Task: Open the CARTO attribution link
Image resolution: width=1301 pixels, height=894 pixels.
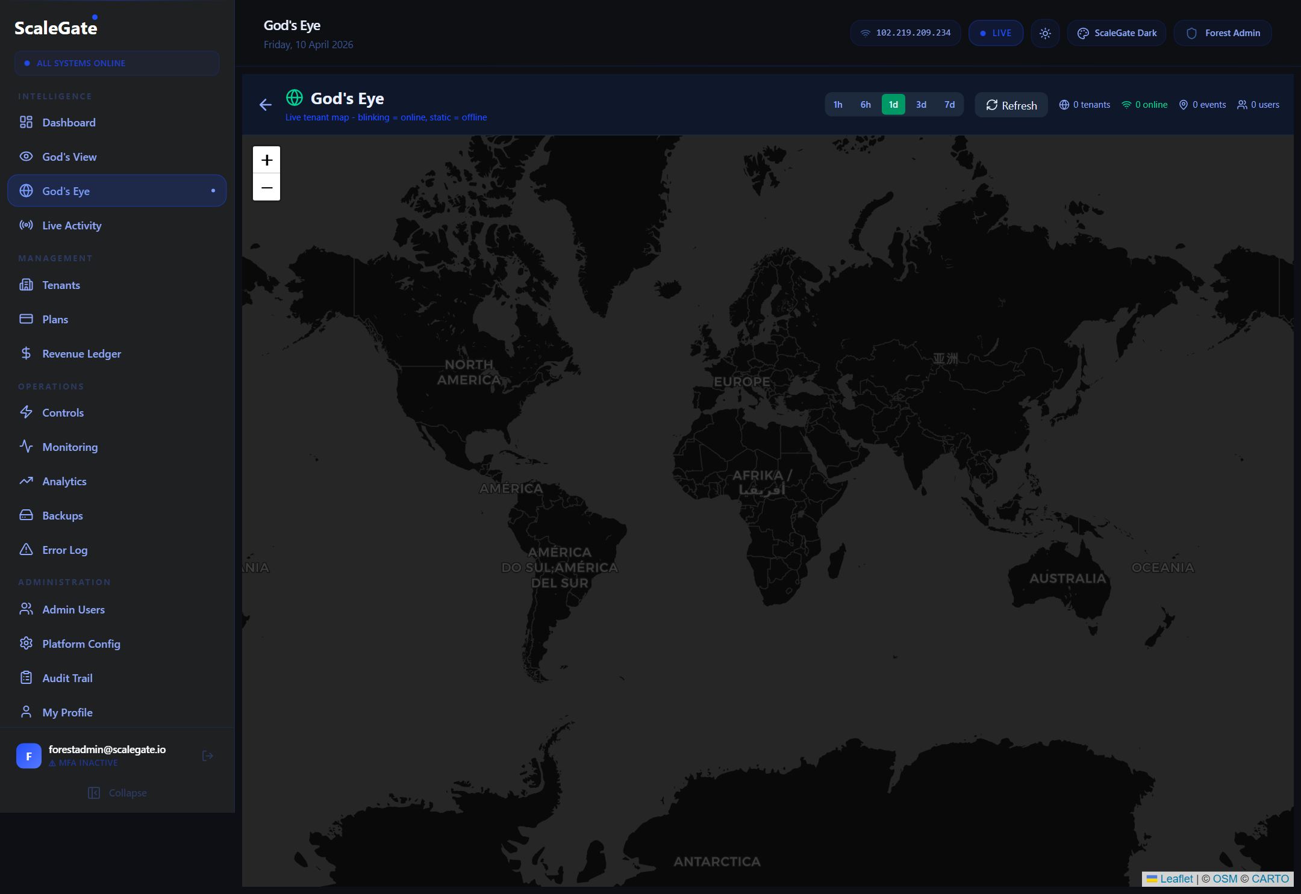Action: (1270, 878)
